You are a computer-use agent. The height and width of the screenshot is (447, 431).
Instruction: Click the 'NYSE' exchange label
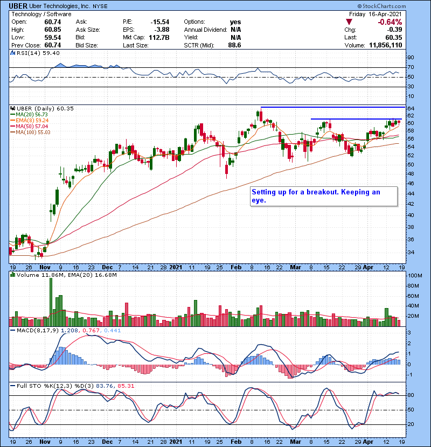(100, 6)
